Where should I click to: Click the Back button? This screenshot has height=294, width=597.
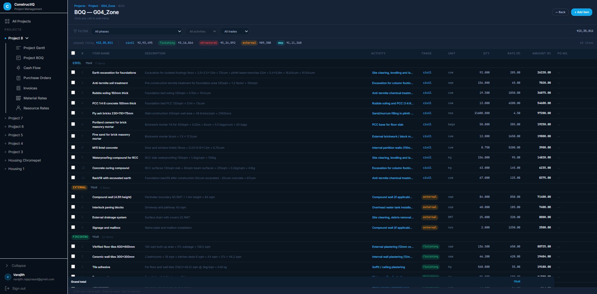pos(560,12)
